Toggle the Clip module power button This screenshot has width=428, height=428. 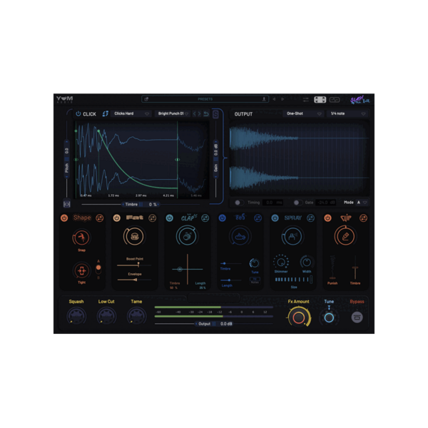coord(327,218)
